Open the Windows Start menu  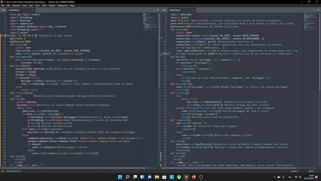coord(120,177)
